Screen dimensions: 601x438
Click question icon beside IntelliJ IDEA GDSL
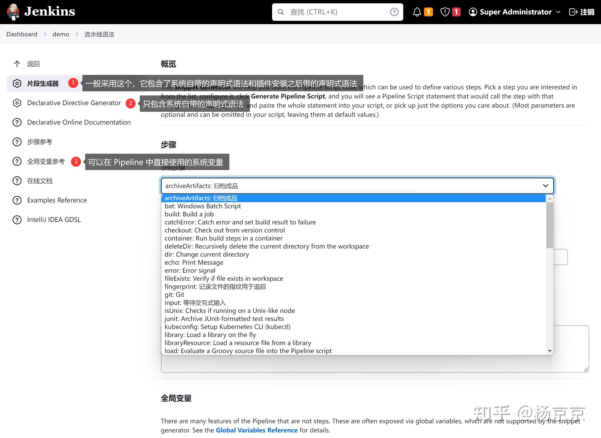tap(17, 220)
